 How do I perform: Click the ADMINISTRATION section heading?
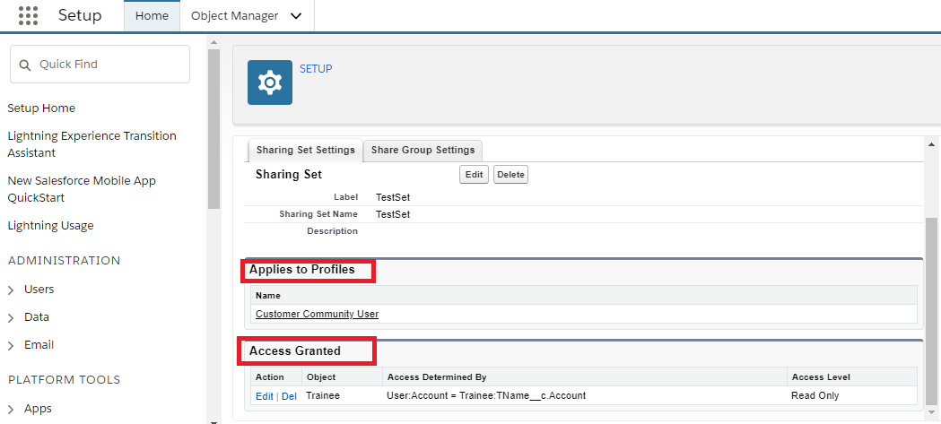pyautogui.click(x=64, y=260)
